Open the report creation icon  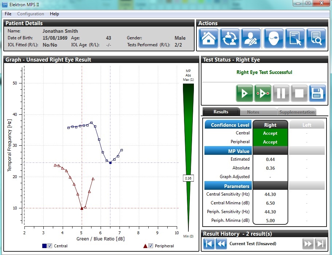tap(294, 38)
